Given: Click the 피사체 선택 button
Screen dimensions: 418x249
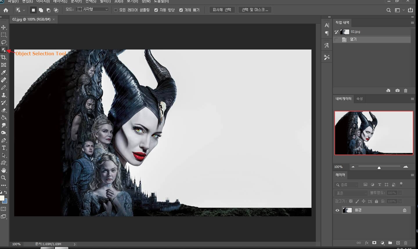Looking at the screenshot, I should [222, 10].
